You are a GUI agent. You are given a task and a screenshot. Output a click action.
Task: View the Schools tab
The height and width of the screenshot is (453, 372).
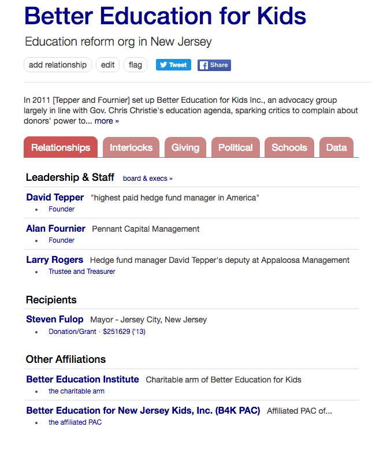(x=289, y=147)
